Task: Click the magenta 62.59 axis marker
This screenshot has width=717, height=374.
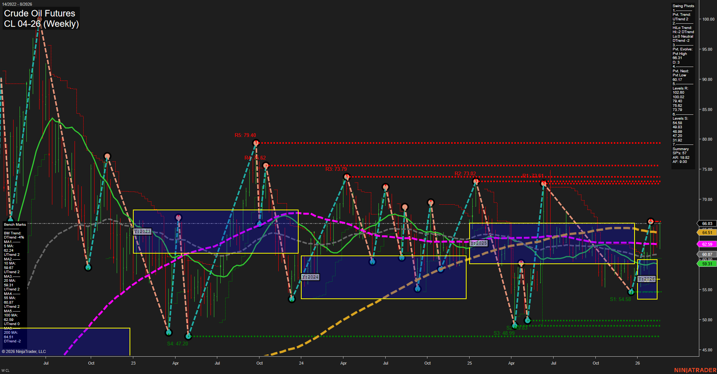Action: pyautogui.click(x=706, y=244)
